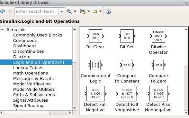Screen dimensions: 189x118
Task: Open Ports & Subsystems library
Action: [34, 95]
